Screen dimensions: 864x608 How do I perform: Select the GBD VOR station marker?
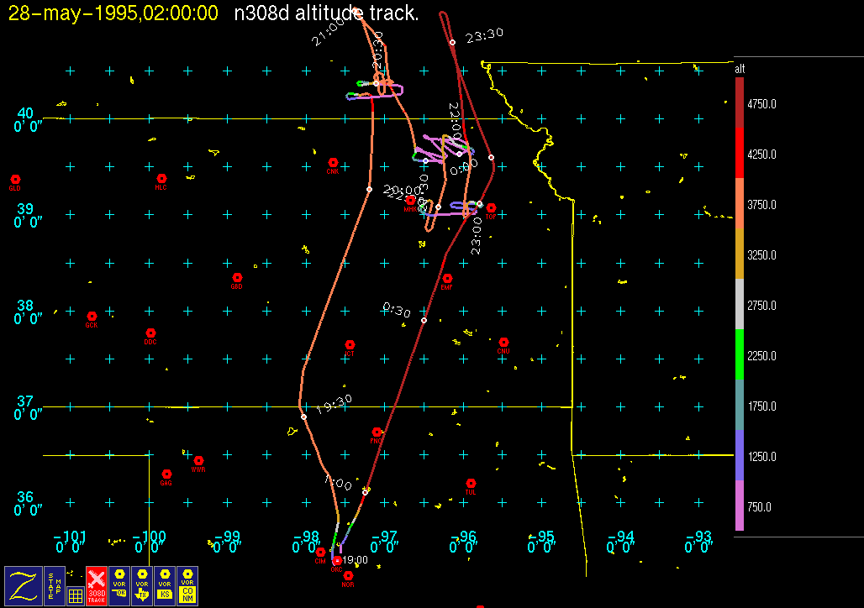pos(237,278)
